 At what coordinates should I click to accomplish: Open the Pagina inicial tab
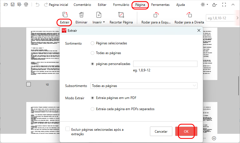pyautogui.click(x=58, y=5)
